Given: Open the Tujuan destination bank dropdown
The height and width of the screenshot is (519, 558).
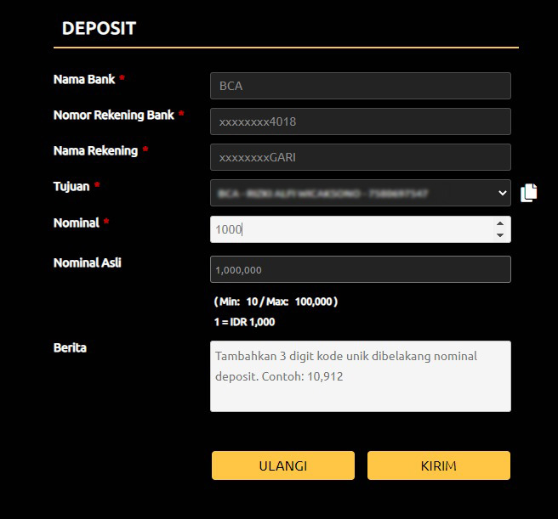Looking at the screenshot, I should tap(349, 194).
